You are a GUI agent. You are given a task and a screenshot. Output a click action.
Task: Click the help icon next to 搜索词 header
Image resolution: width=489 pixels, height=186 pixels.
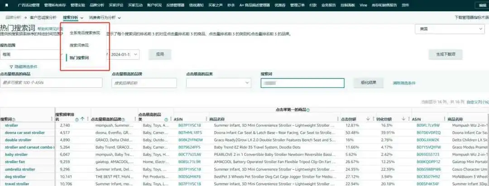14,120
